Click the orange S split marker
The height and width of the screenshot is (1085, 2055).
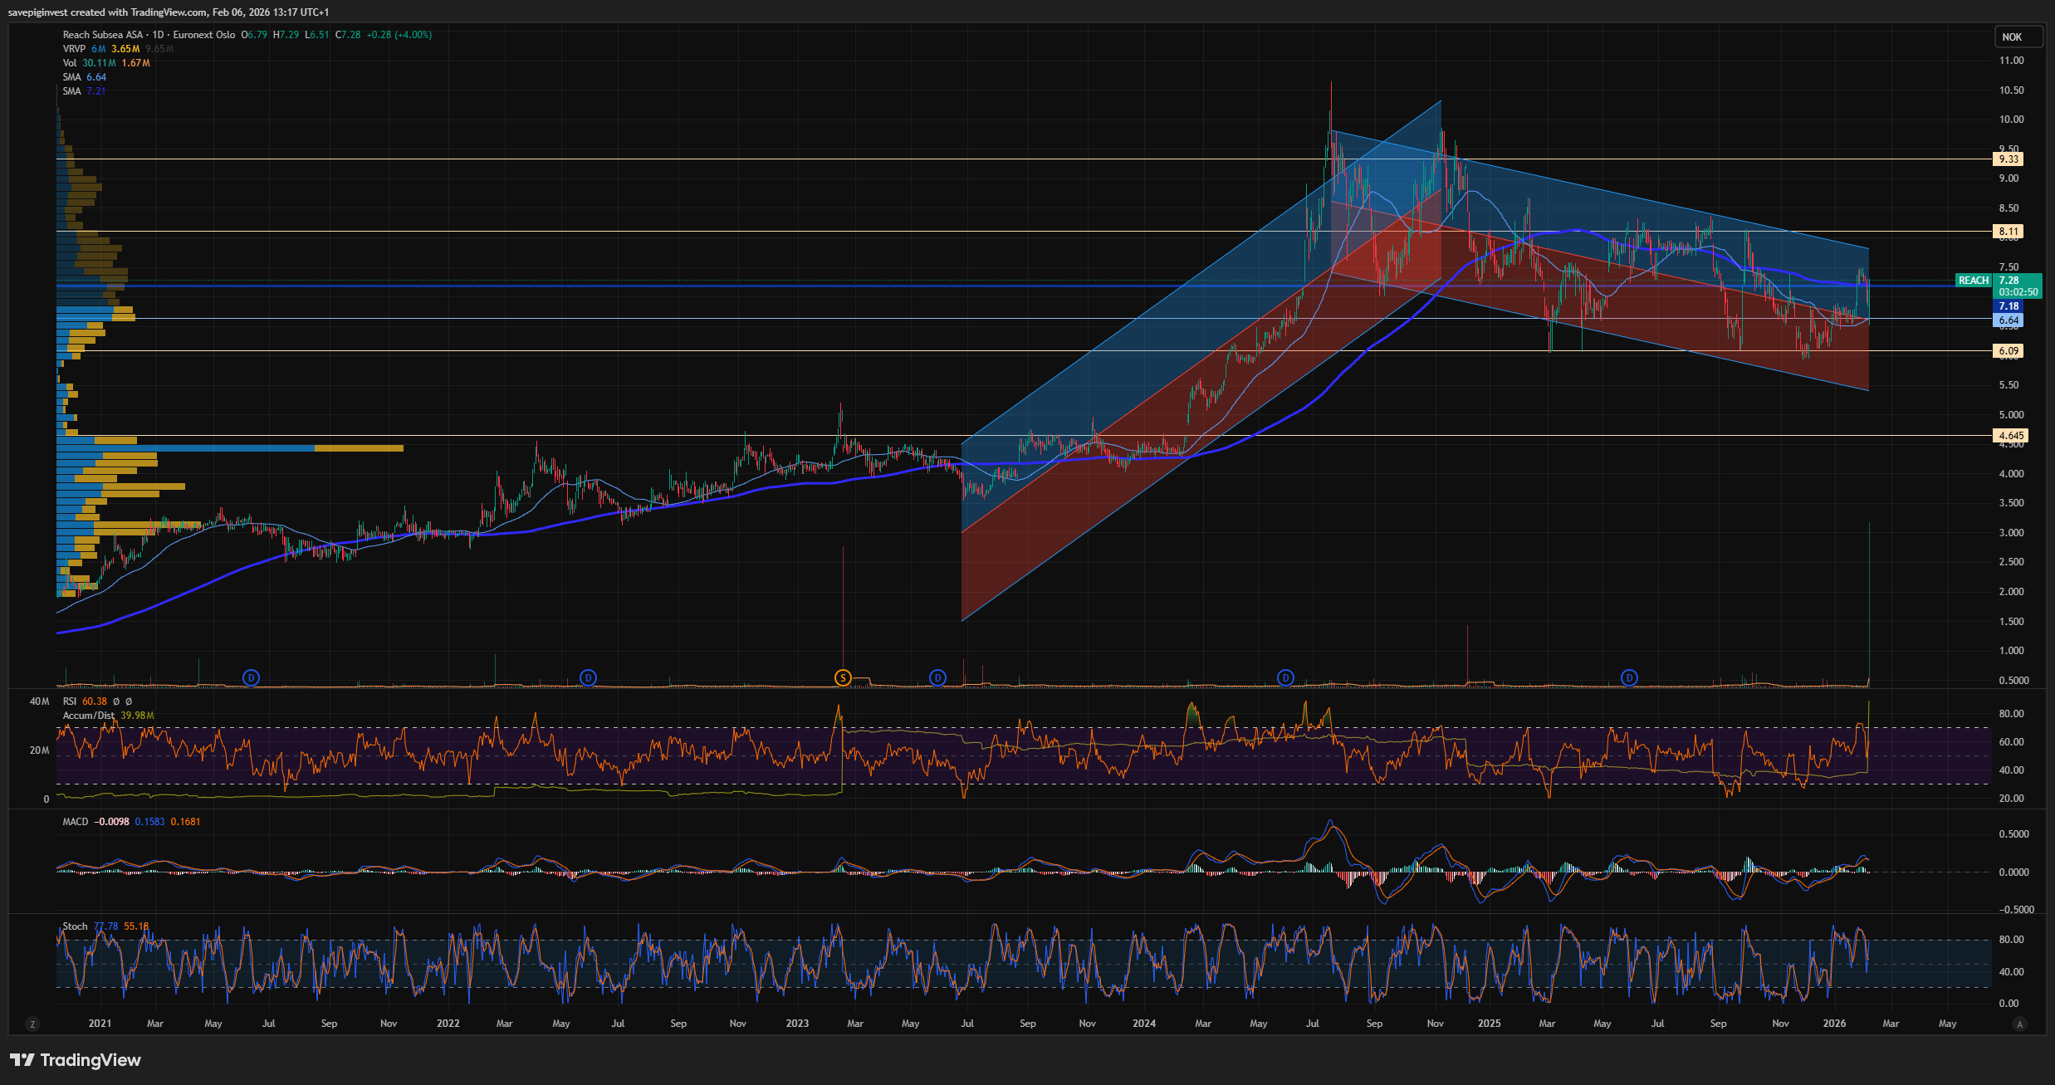(x=843, y=677)
